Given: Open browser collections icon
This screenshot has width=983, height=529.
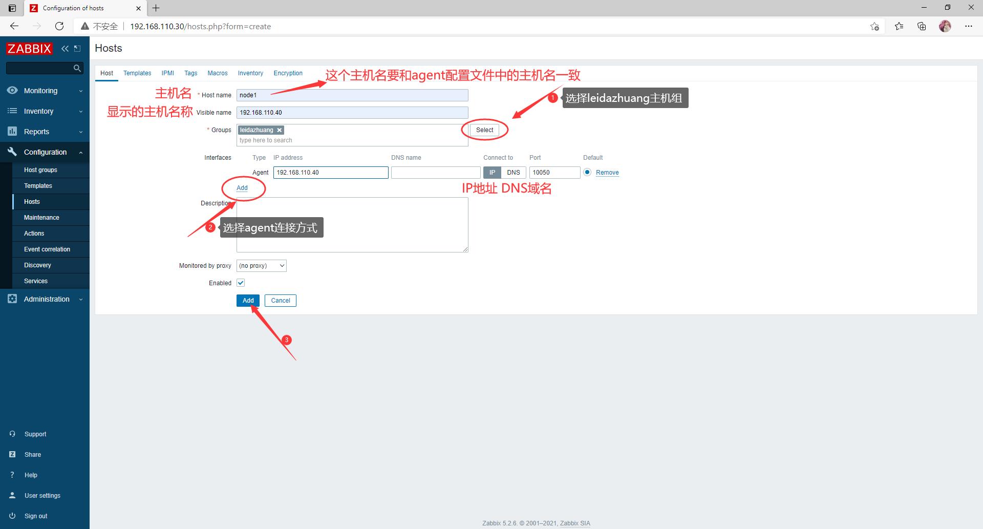Looking at the screenshot, I should pyautogui.click(x=922, y=26).
